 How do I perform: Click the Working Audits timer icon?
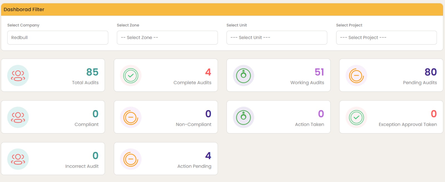pos(243,76)
